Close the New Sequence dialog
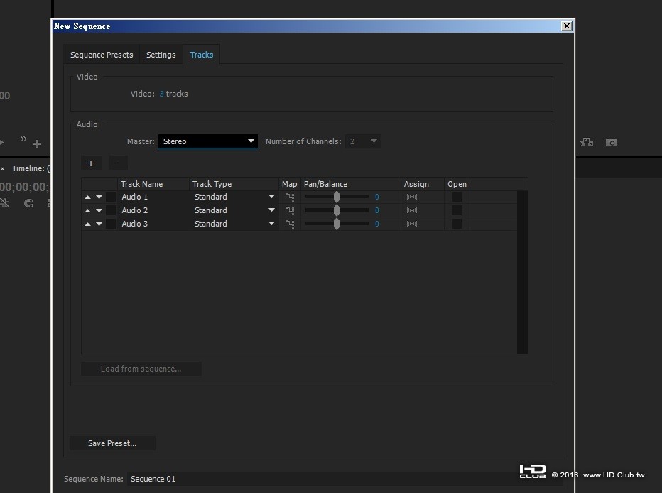The height and width of the screenshot is (493, 662). click(566, 26)
